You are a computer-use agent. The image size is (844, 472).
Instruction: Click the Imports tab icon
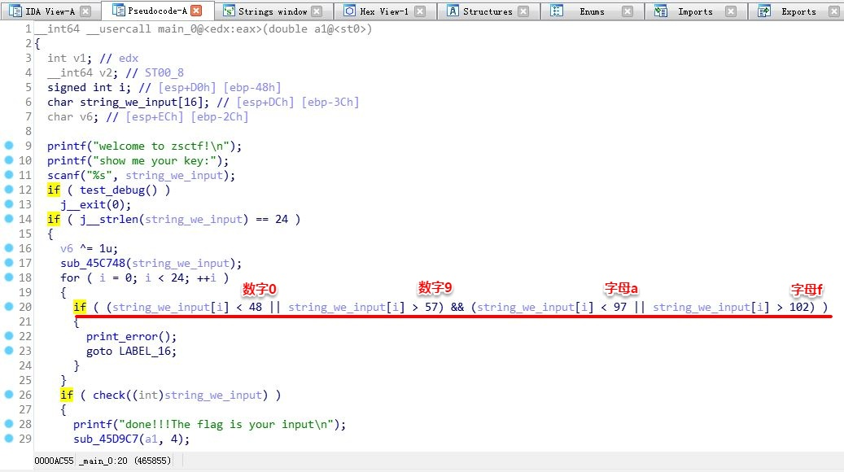click(x=660, y=11)
